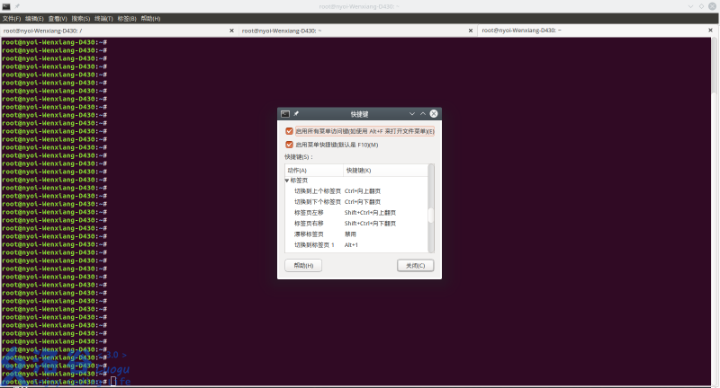Click the terminal icon in the 快捷键 dialog title bar
Image resolution: width=720 pixels, height=388 pixels.
(x=285, y=114)
